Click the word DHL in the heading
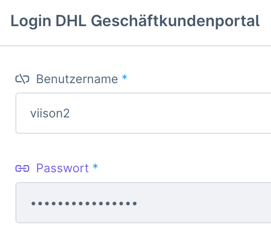Image resolution: width=271 pixels, height=234 pixels. (x=71, y=21)
